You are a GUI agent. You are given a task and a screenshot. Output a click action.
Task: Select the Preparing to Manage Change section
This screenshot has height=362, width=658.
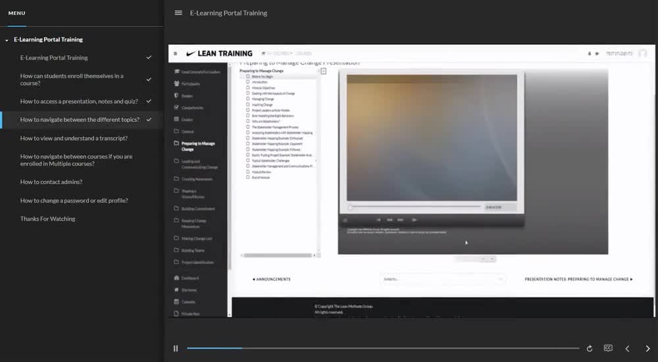click(195, 146)
